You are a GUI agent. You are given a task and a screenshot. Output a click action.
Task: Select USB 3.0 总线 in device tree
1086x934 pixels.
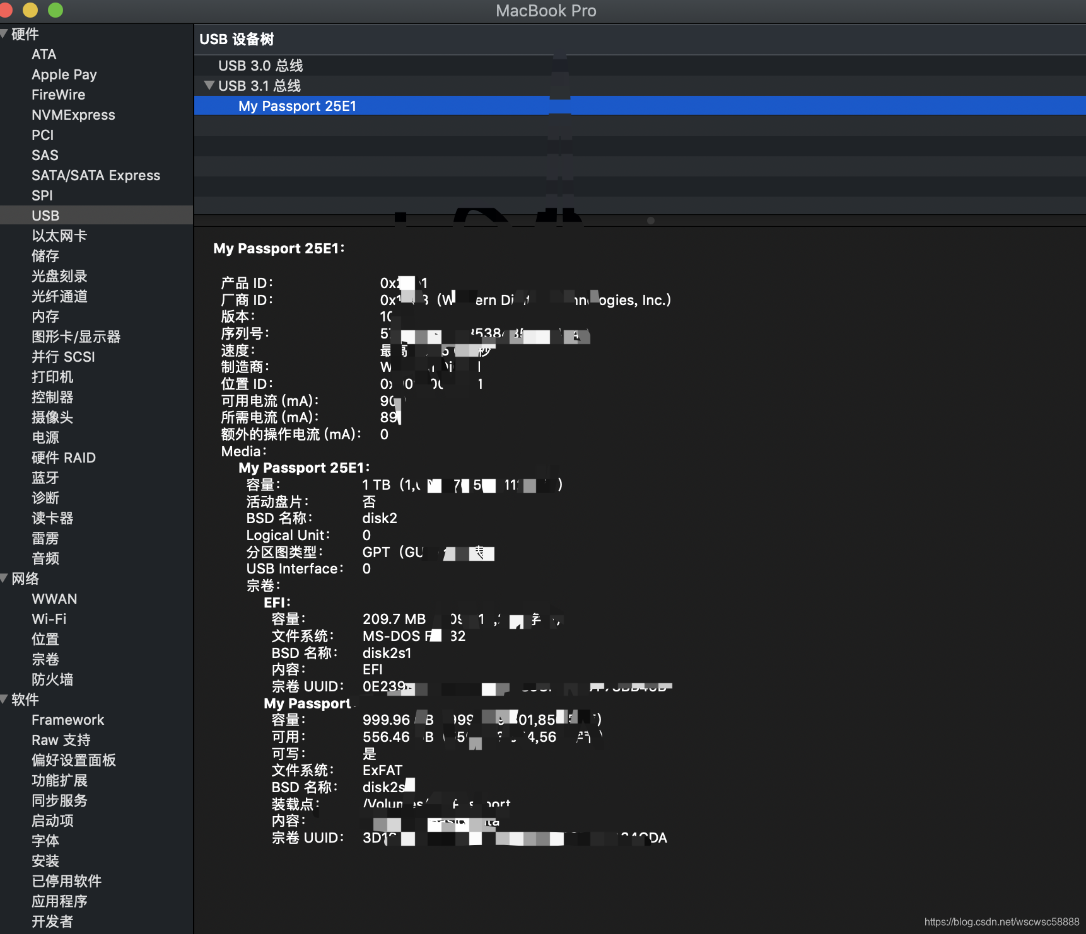pos(640,66)
